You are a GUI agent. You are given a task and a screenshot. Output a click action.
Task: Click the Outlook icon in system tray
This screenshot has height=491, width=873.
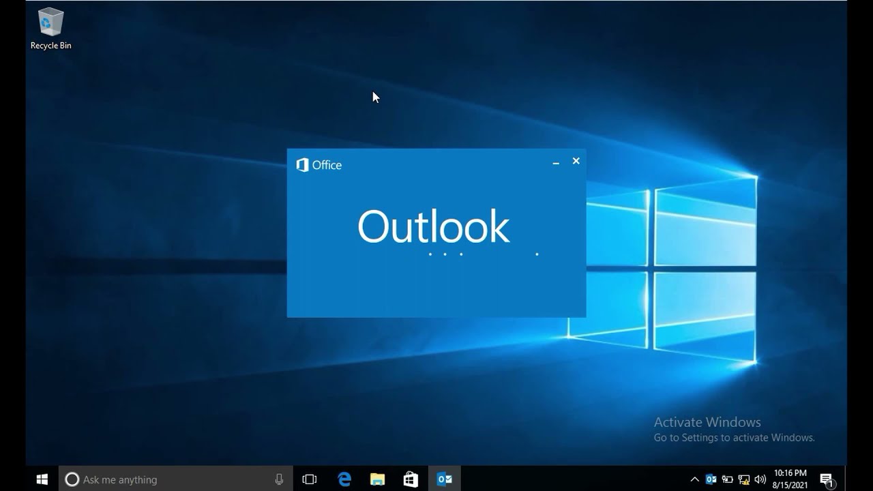tap(711, 479)
